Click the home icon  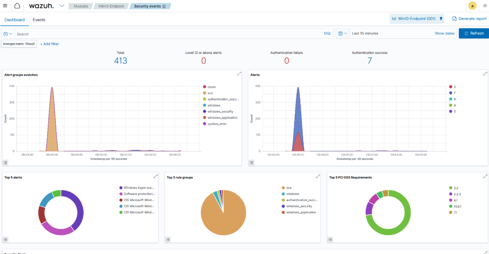coord(17,6)
